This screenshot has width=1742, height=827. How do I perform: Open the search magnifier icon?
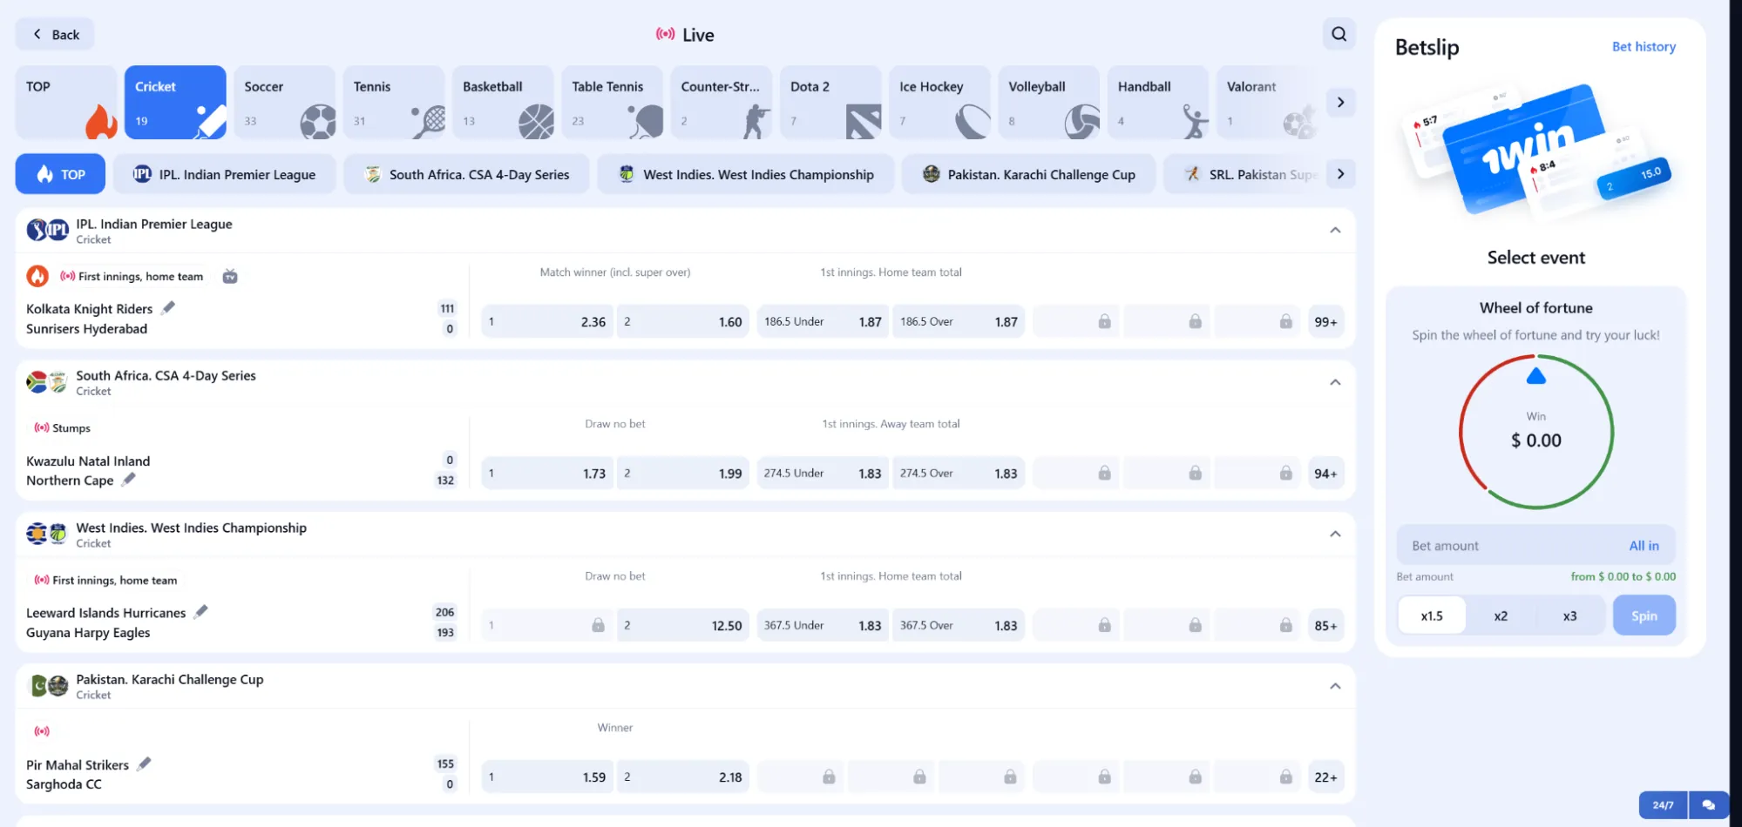pyautogui.click(x=1339, y=34)
